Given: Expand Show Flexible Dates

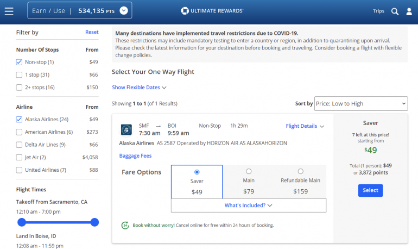Looking at the screenshot, I should pyautogui.click(x=139, y=87).
